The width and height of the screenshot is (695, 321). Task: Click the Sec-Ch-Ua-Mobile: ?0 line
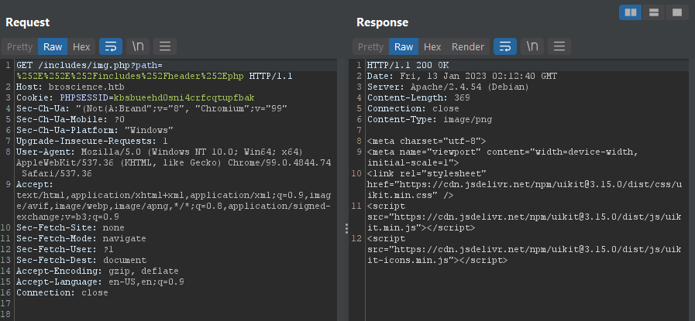[x=71, y=120]
